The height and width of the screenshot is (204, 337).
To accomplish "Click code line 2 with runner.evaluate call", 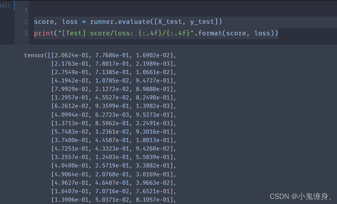I will (x=128, y=22).
